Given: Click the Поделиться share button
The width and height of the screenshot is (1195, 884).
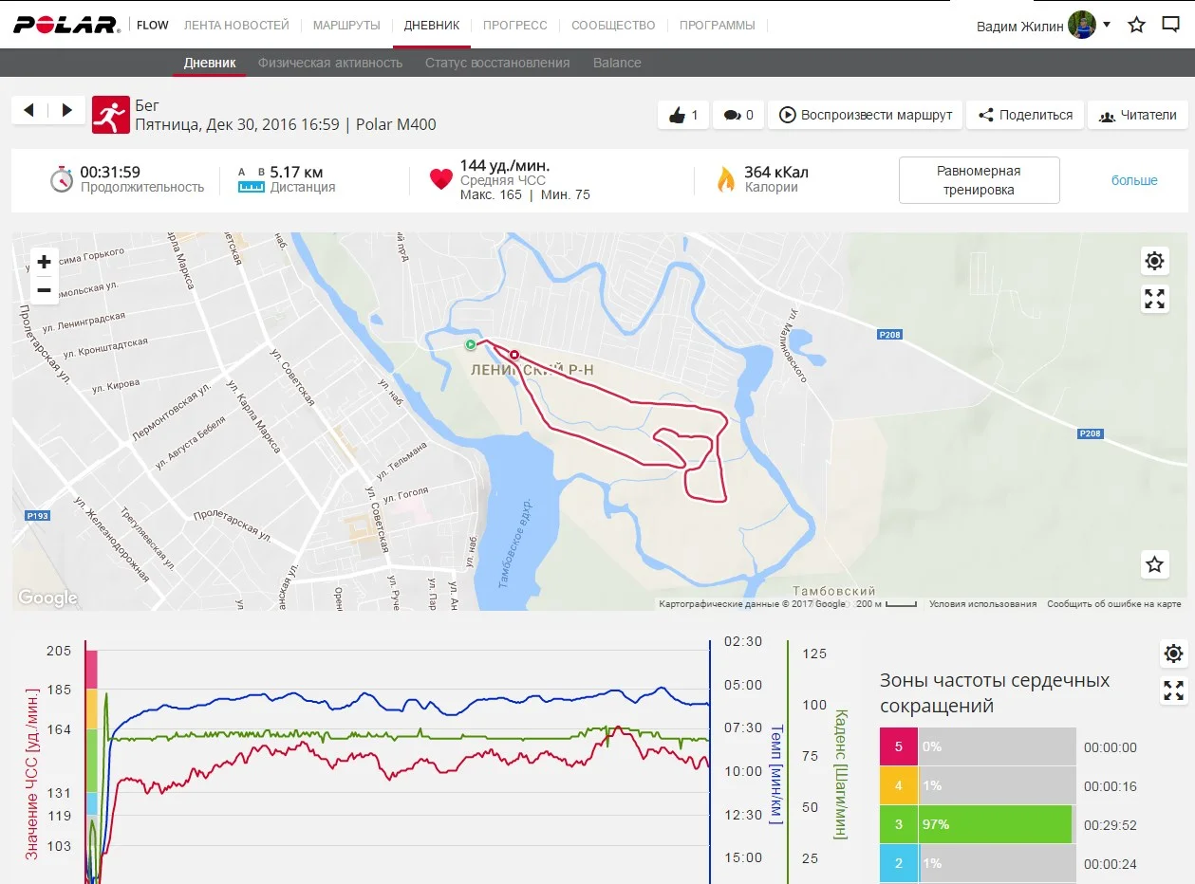Looking at the screenshot, I should [1025, 115].
